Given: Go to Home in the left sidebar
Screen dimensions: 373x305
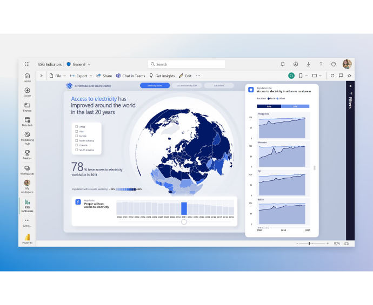Looking at the screenshot, I should [27, 77].
